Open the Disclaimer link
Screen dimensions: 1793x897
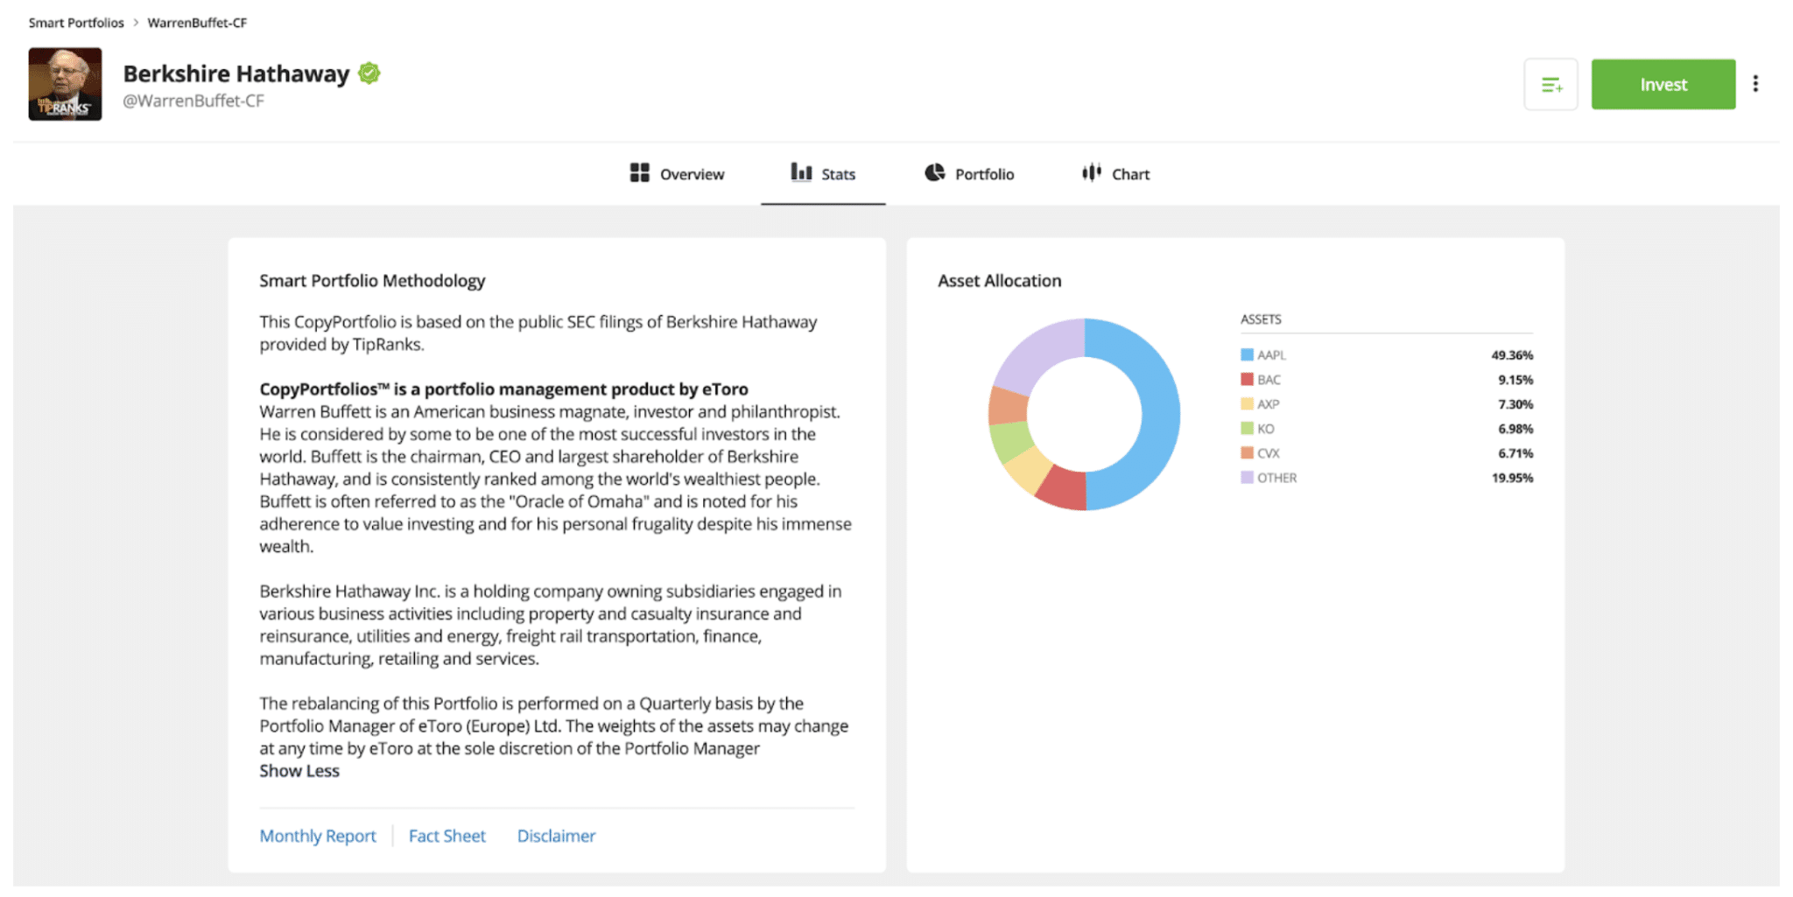556,836
